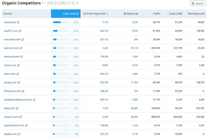
Task: Select the 908.2M traffic cell for amazon.com
Action: click(156, 117)
